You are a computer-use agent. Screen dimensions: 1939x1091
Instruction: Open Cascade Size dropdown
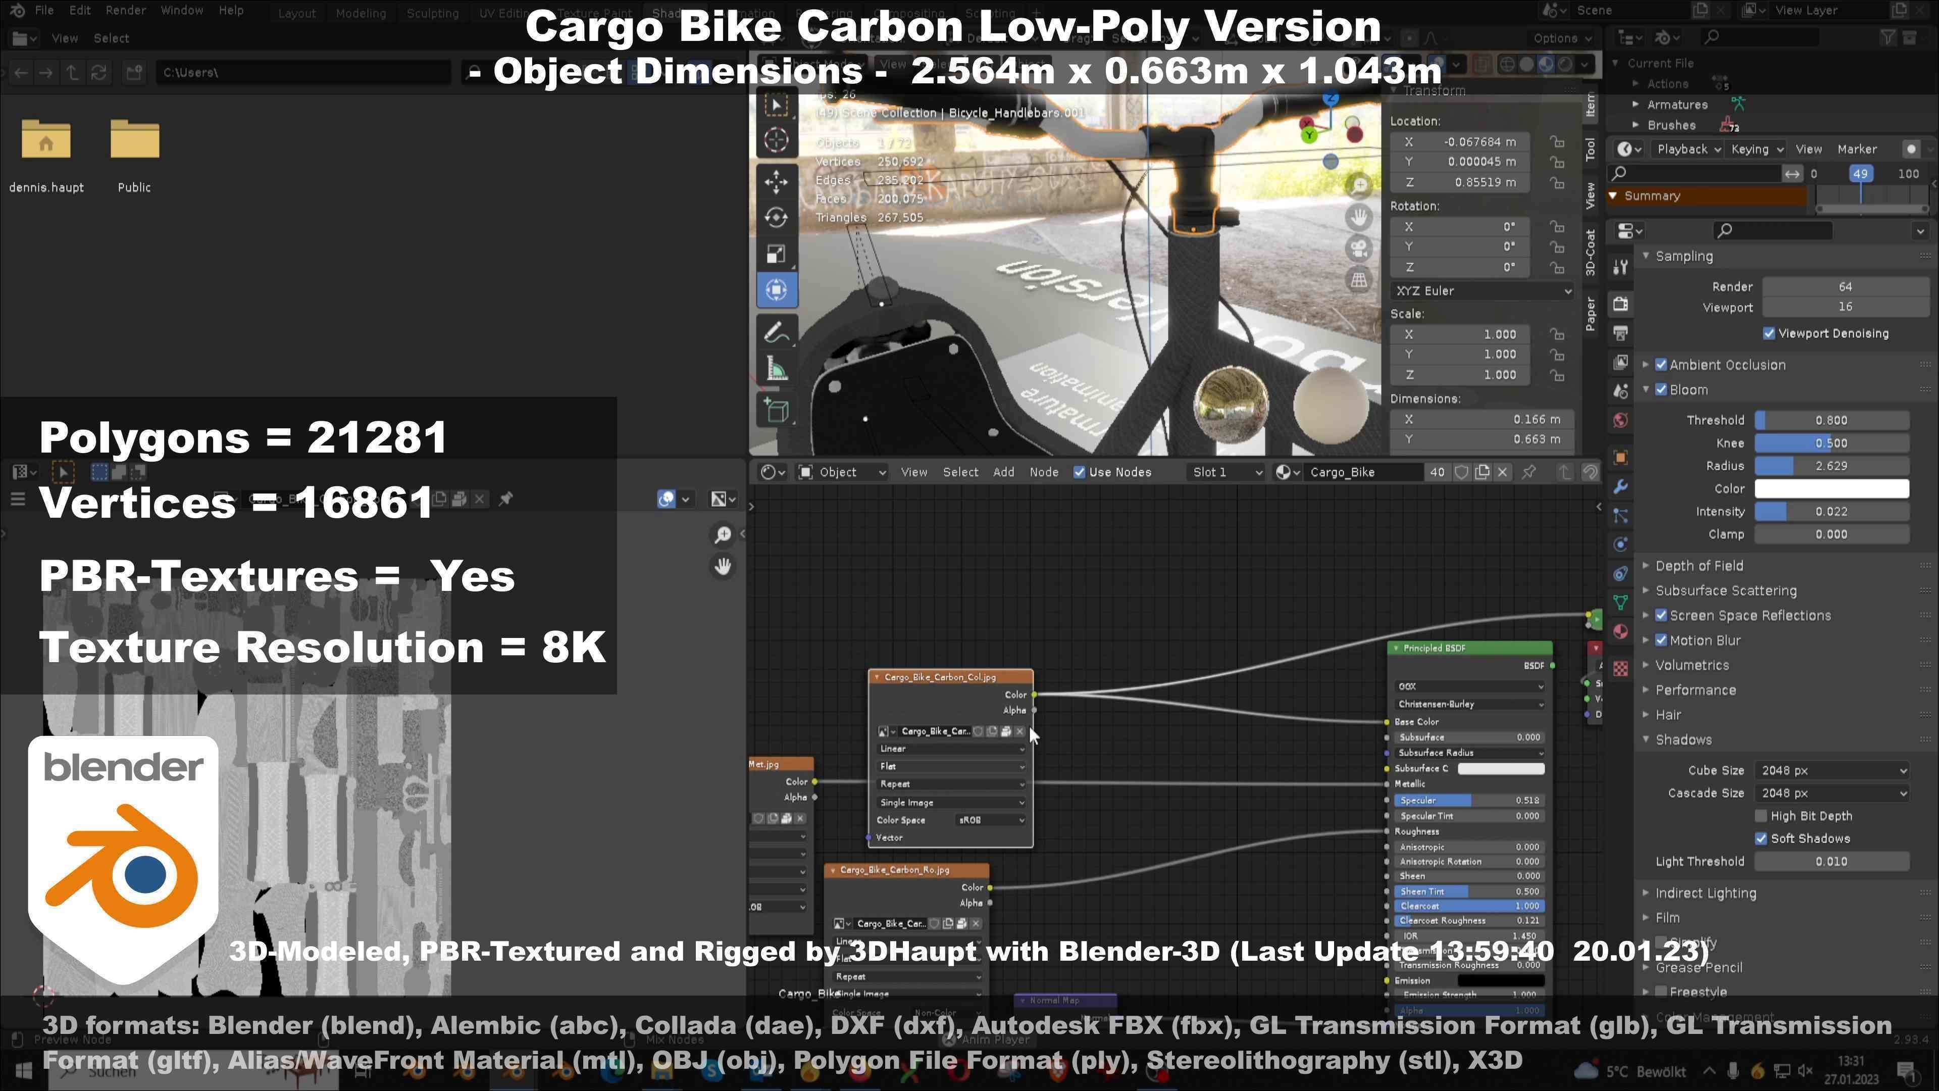(1832, 793)
